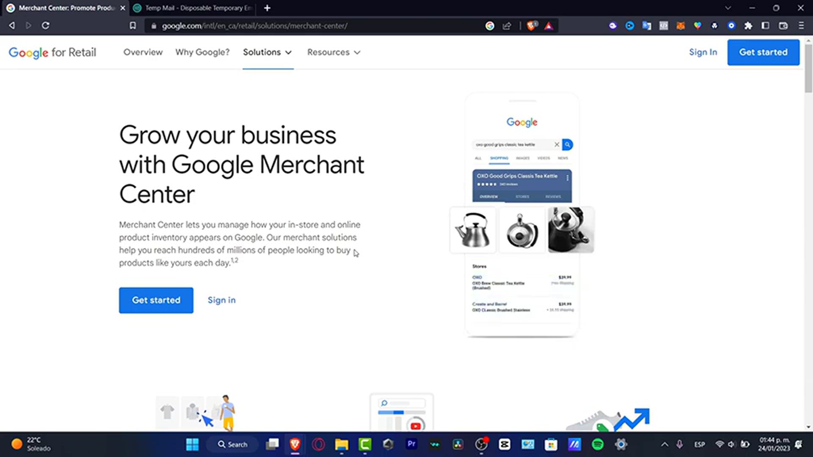Reload the page with the refresh icon
This screenshot has height=457, width=813.
45,25
